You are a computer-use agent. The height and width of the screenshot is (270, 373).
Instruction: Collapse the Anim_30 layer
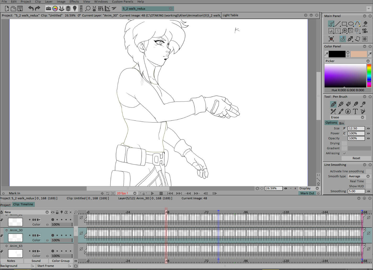7,230
